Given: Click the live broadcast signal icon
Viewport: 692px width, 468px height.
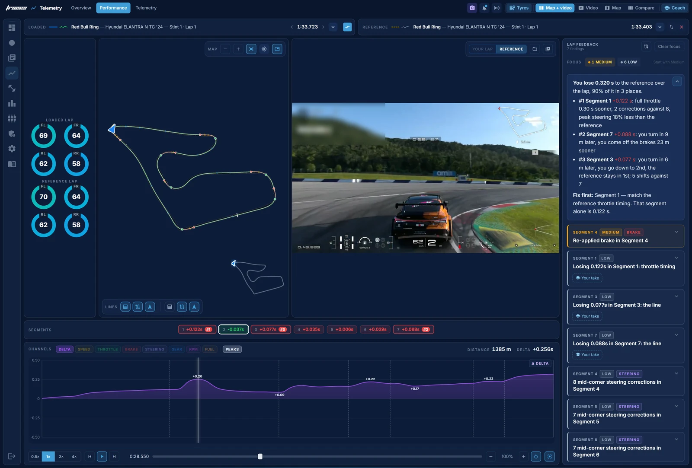Looking at the screenshot, I should click(x=497, y=8).
